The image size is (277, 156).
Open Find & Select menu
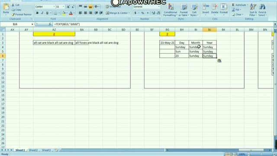[x=262, y=10]
